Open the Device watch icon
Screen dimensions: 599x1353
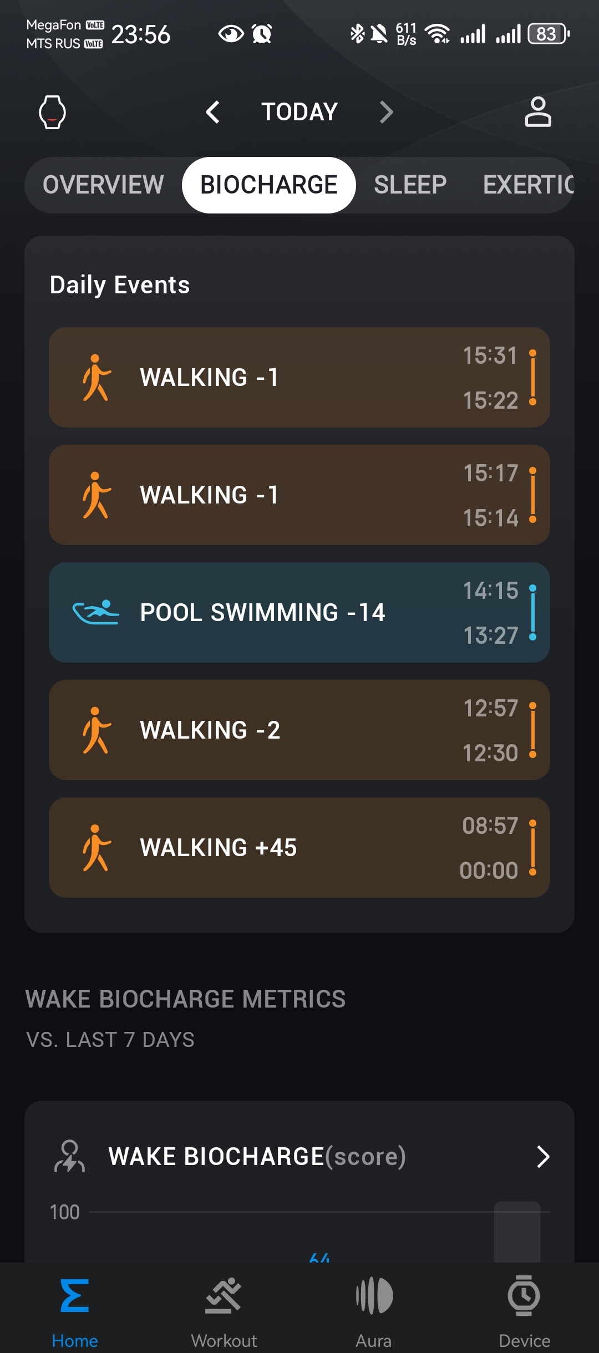(524, 1296)
